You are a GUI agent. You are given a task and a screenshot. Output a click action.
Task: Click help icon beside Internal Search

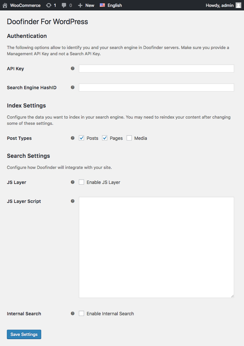[73, 313]
